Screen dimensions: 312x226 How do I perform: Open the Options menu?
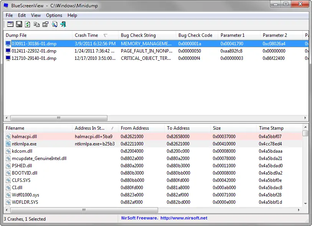click(x=54, y=15)
